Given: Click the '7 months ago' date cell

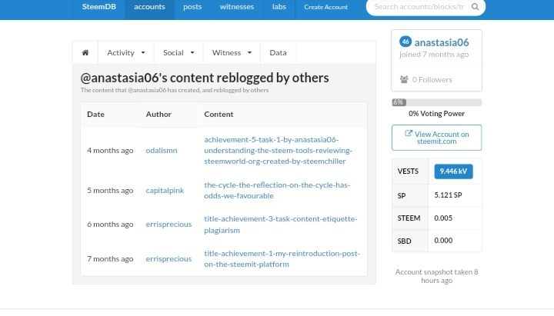Looking at the screenshot, I should (110, 259).
